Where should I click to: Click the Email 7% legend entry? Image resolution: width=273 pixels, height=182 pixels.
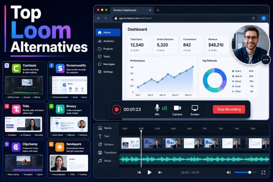(x=243, y=86)
